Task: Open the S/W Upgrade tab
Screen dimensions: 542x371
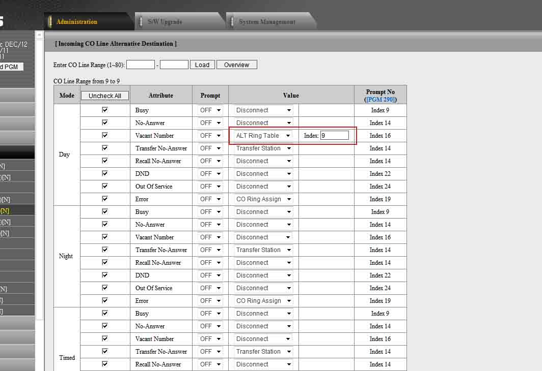Action: (x=165, y=22)
